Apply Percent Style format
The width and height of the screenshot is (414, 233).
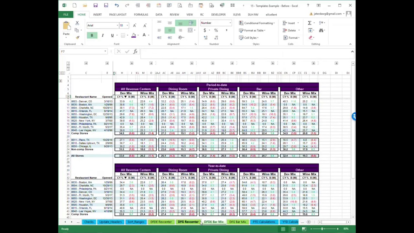coord(216,30)
